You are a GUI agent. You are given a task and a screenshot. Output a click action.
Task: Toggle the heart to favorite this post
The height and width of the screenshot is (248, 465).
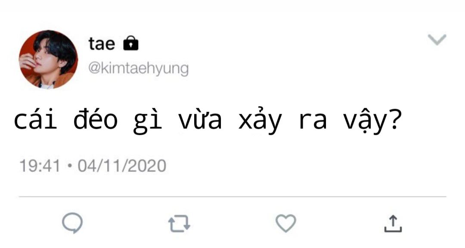286,223
